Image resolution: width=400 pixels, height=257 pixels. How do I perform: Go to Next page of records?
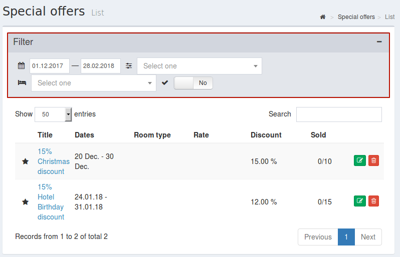[368, 237]
